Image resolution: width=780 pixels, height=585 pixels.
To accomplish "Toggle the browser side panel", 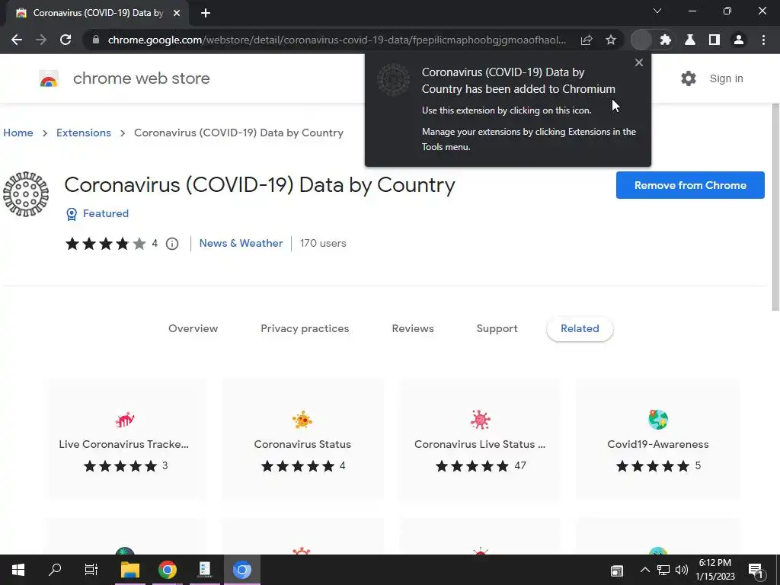I will (714, 40).
